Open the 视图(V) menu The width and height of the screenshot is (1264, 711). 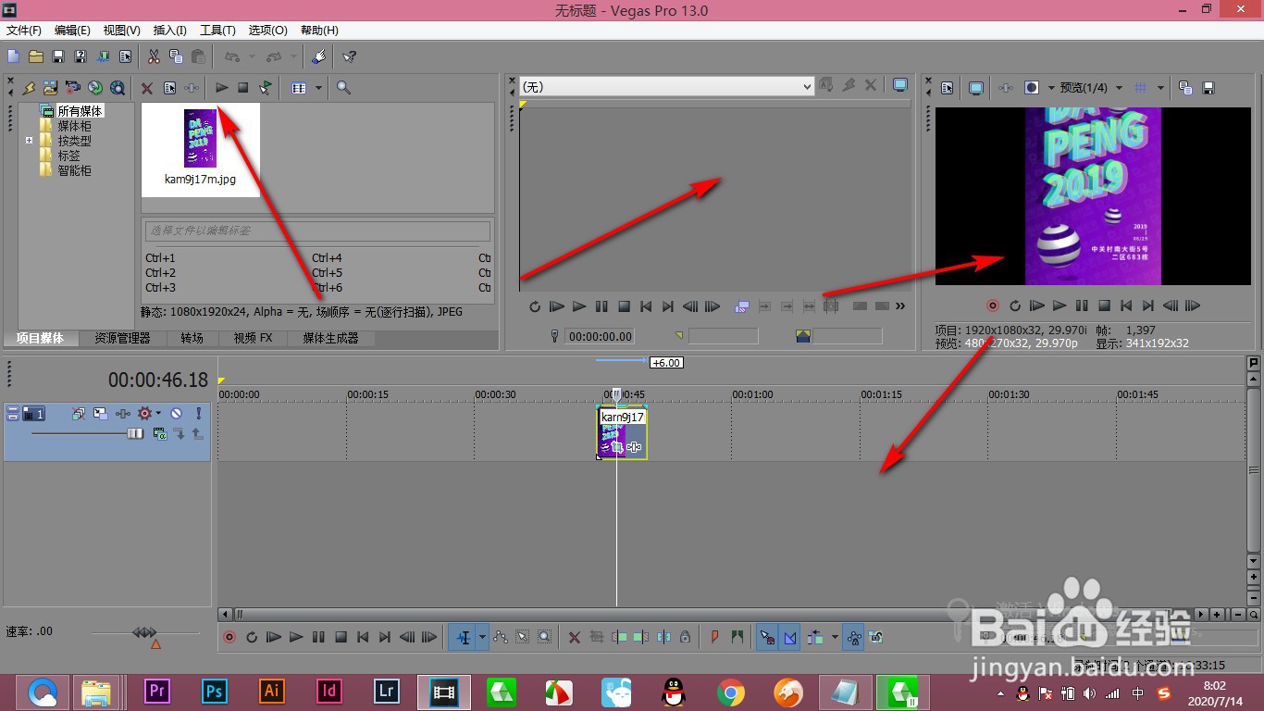(121, 31)
